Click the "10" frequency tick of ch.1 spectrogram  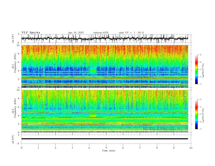point(18,45)
